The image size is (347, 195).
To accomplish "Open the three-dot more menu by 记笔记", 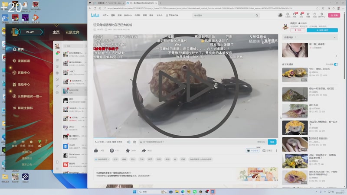I will (x=276, y=150).
